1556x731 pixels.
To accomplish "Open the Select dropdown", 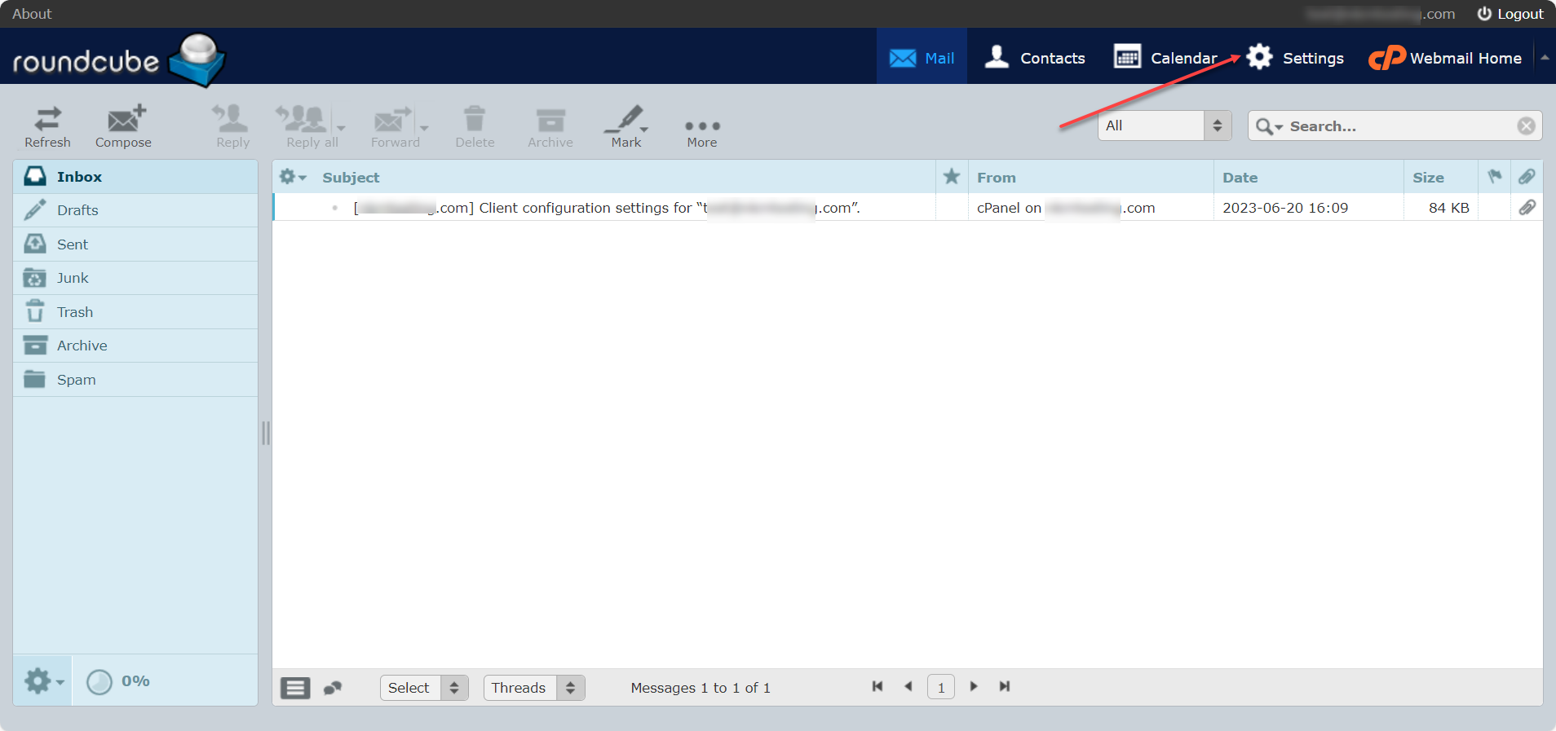I will pyautogui.click(x=424, y=688).
